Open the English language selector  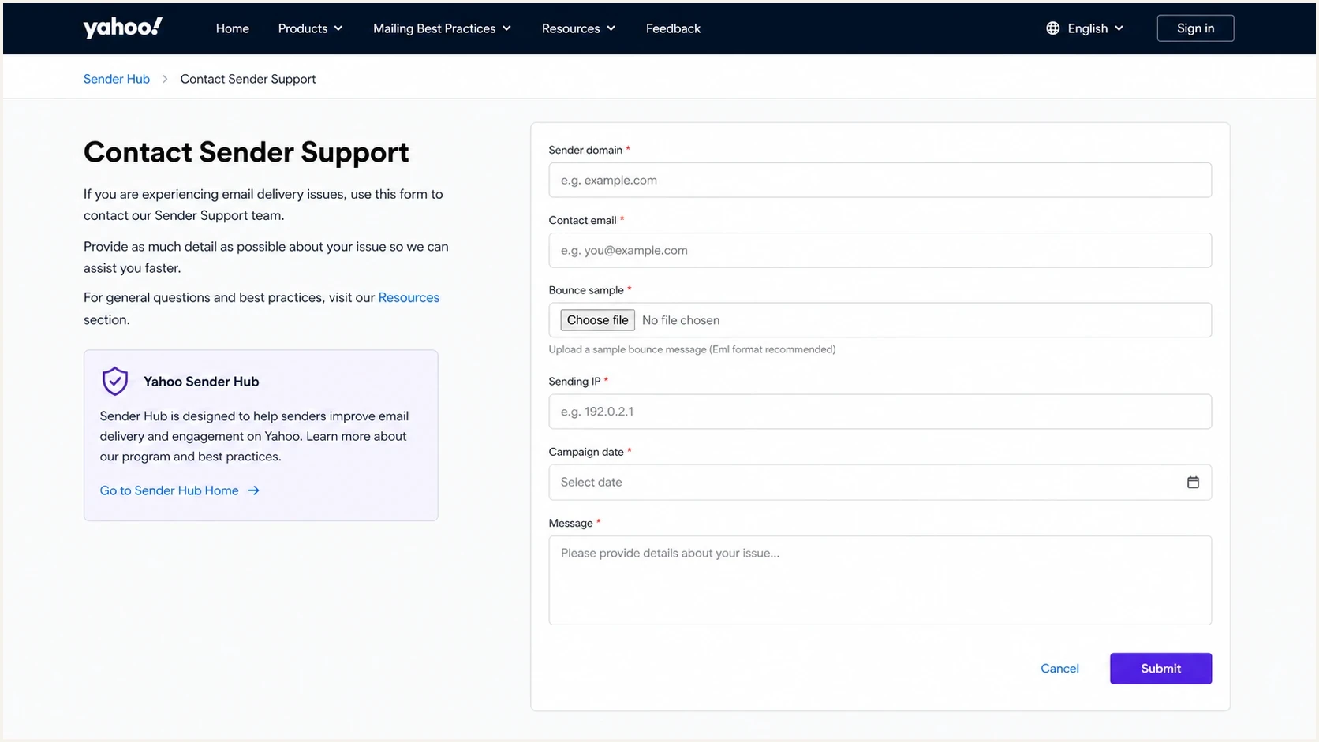pos(1085,28)
